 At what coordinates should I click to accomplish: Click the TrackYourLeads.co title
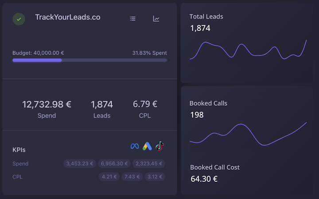point(68,17)
